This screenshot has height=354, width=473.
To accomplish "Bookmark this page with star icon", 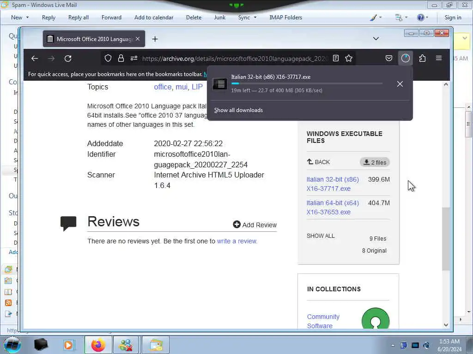I will [x=349, y=59].
